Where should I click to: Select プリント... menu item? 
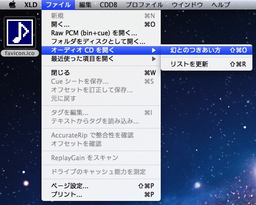coord(101,195)
